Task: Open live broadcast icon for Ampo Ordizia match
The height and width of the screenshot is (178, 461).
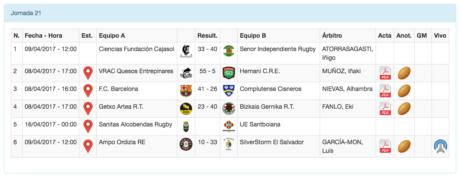Action: (x=440, y=146)
